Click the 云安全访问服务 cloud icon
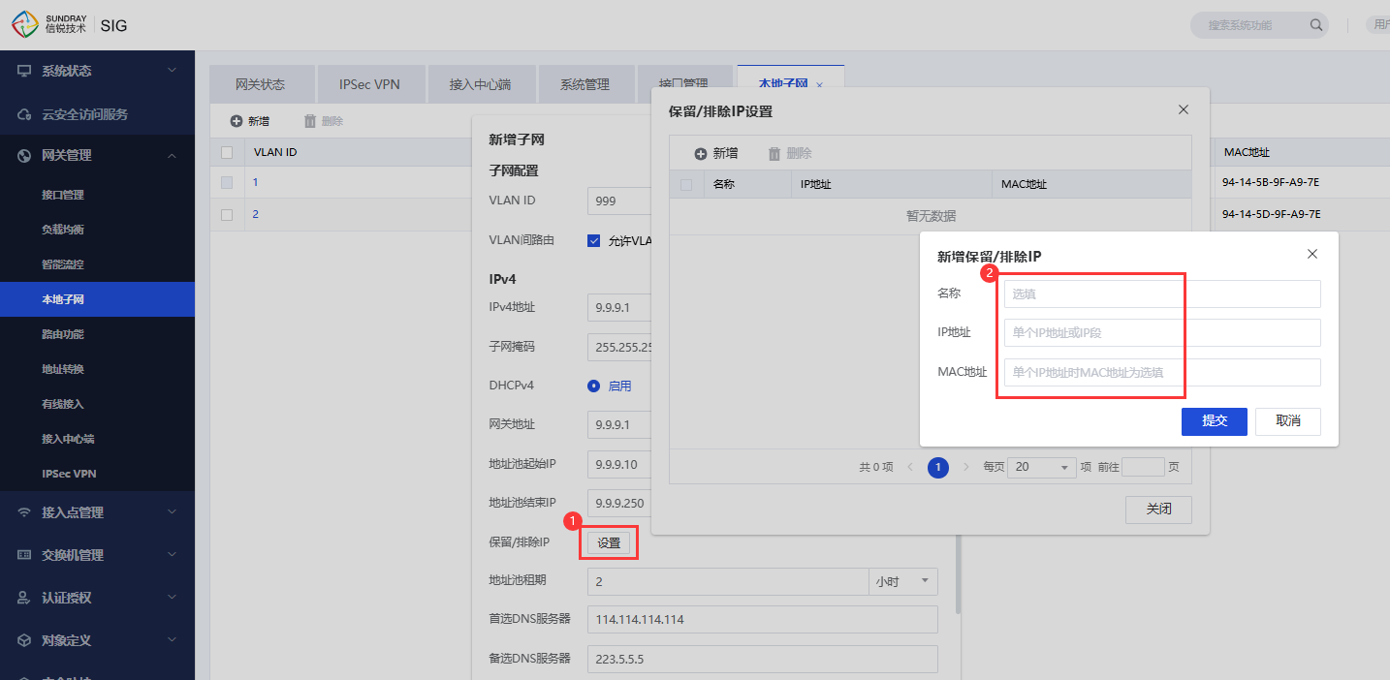The width and height of the screenshot is (1390, 680). coord(24,114)
